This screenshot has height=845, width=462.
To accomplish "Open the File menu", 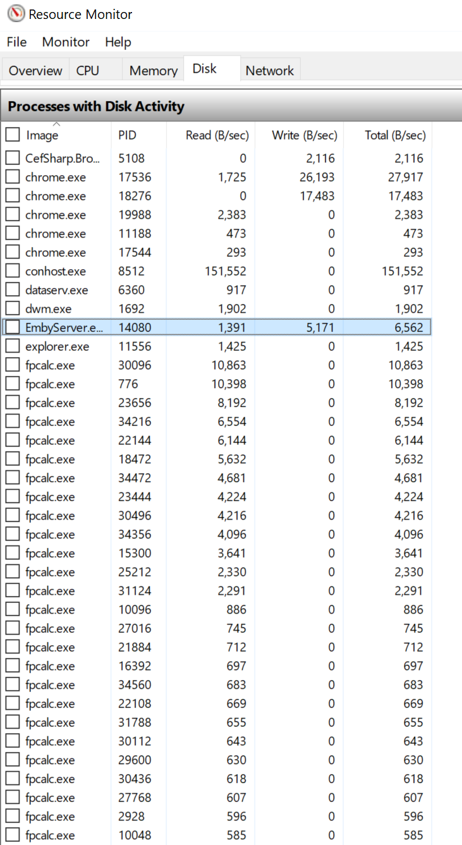I will tap(16, 42).
